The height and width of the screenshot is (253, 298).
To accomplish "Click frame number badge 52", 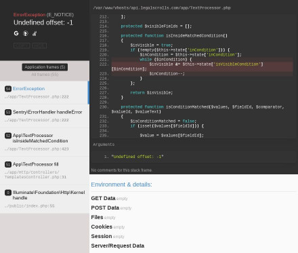I will 8,136.
